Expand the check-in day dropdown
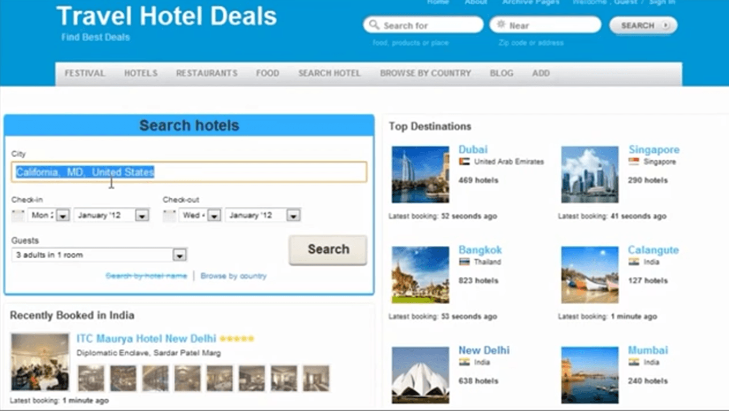729x411 pixels. tap(63, 215)
